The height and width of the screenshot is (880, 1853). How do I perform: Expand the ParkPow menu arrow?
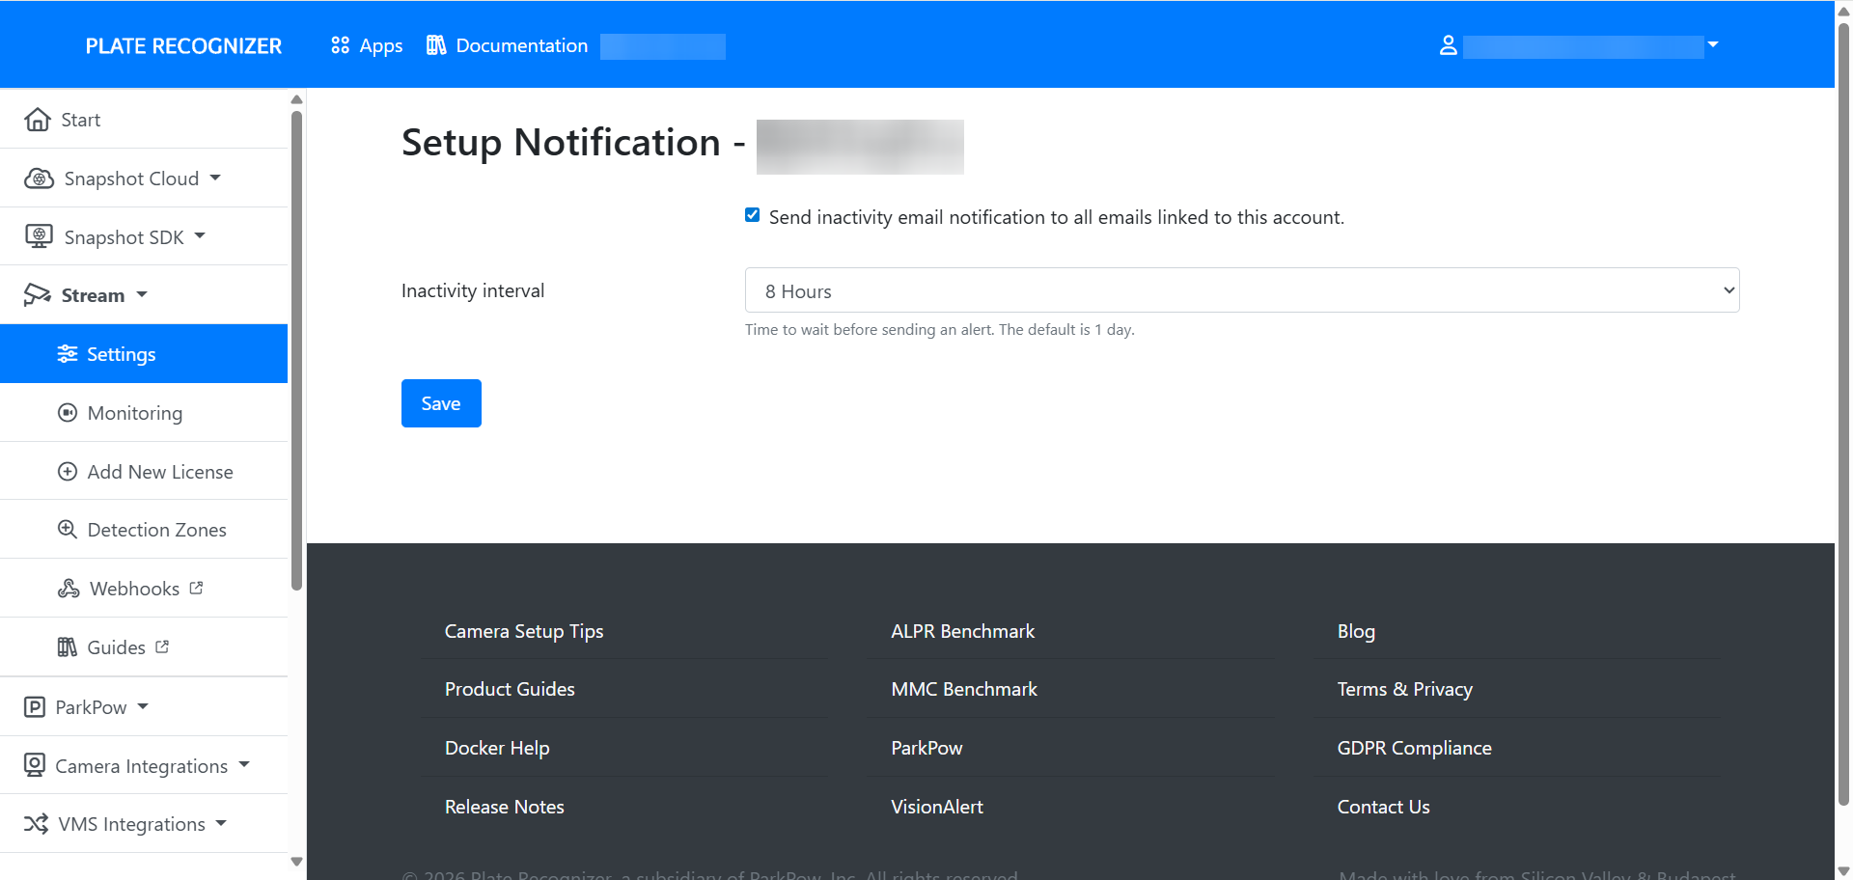[143, 706]
